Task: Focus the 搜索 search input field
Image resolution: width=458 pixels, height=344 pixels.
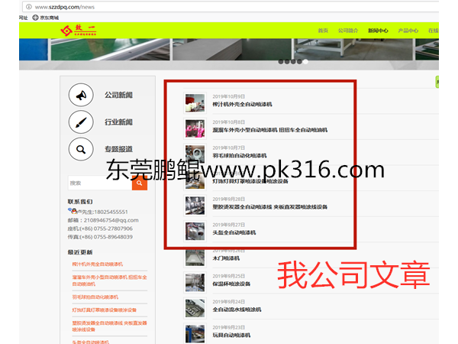Action: [x=100, y=183]
